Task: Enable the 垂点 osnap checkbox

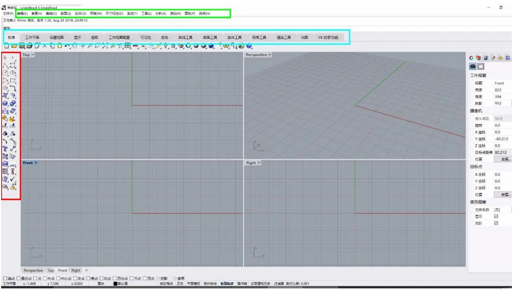Action: 88,279
